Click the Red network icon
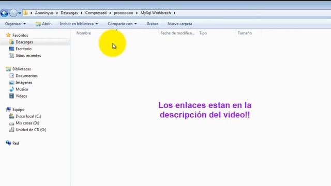 tap(8, 143)
